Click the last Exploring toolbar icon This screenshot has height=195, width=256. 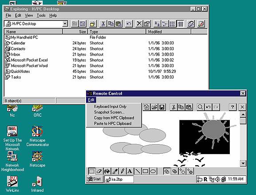(201, 24)
